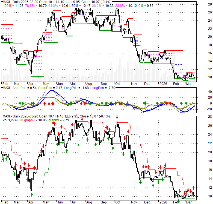Image resolution: width=213 pixels, height=204 pixels.
Task: Click the 'Jun' month label under top chart
Action: click(60, 84)
